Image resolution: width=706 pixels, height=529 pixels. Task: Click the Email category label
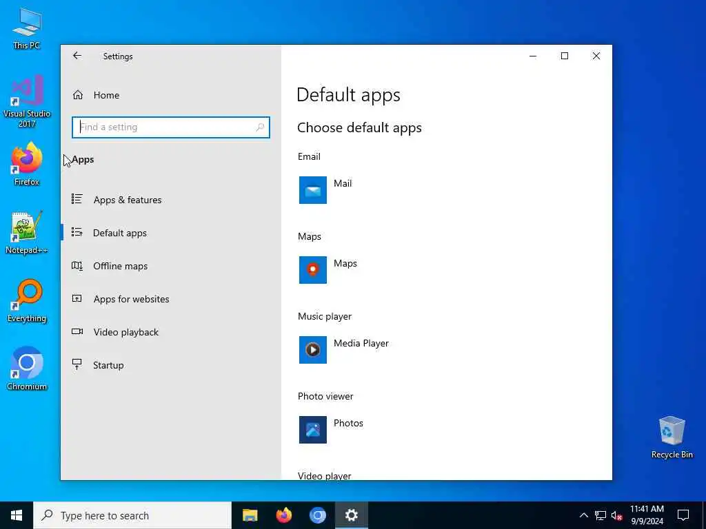tap(309, 156)
